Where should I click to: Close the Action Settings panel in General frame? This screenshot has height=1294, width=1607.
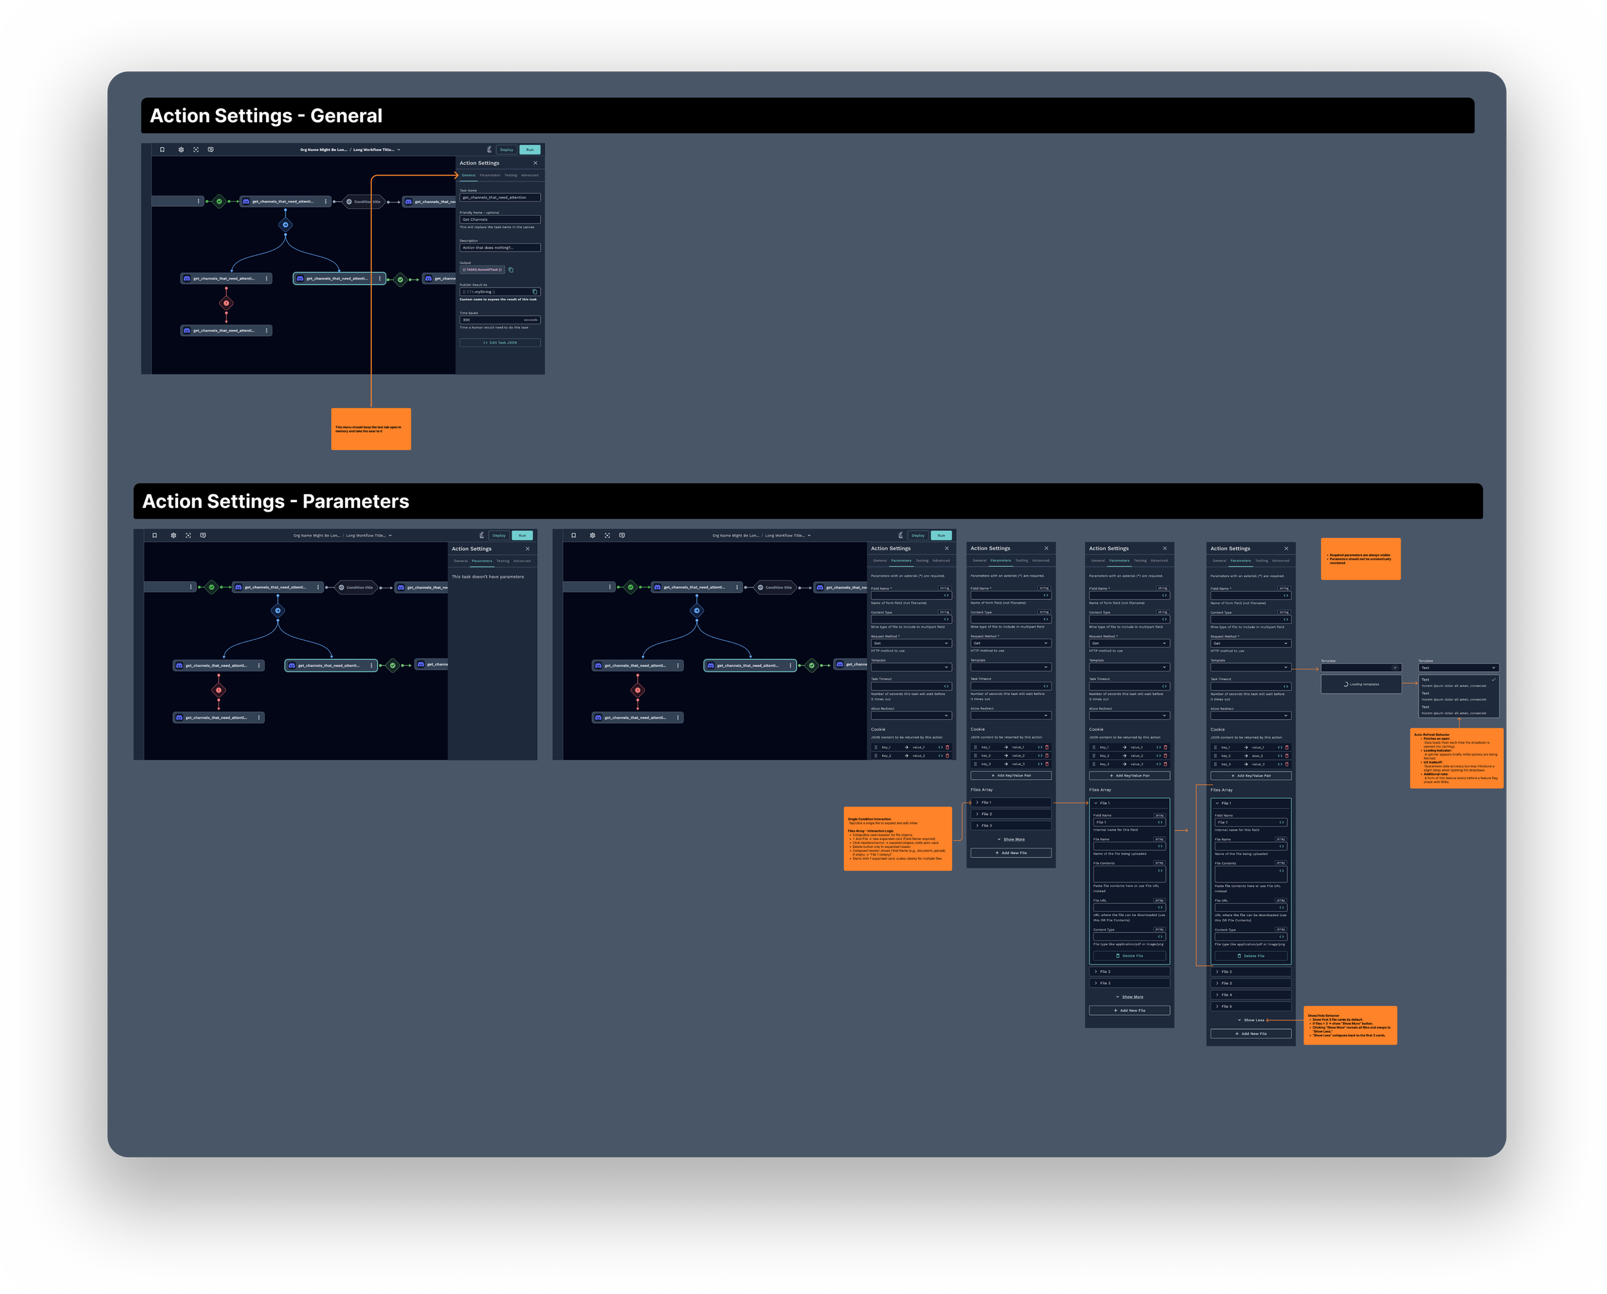coord(535,163)
